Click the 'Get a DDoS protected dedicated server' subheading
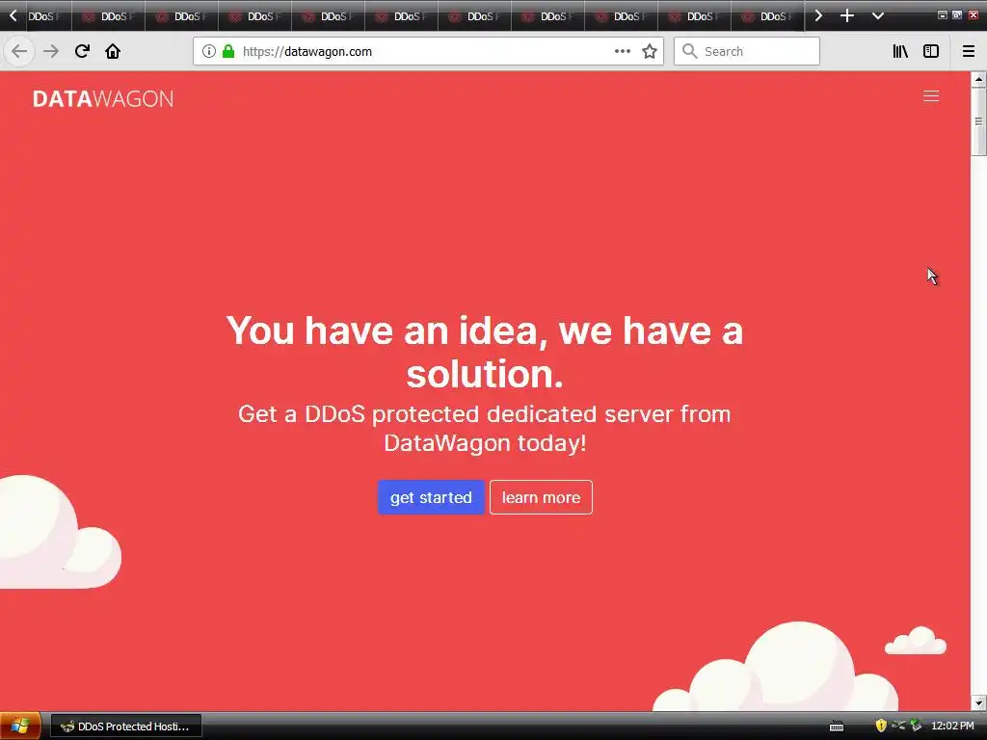 [485, 429]
